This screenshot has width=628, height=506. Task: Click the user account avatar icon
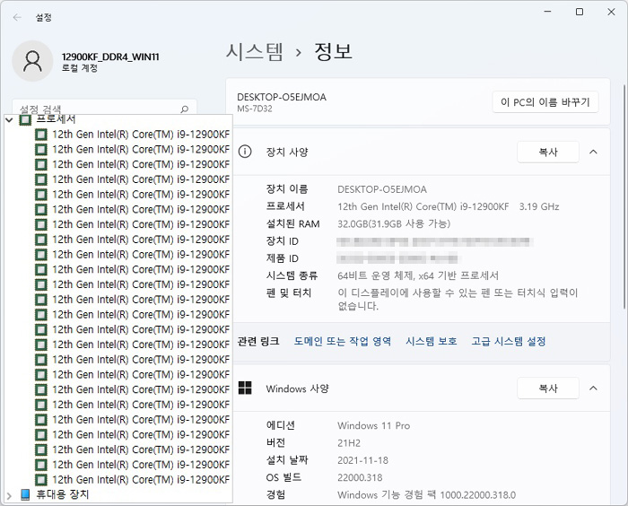pos(32,61)
